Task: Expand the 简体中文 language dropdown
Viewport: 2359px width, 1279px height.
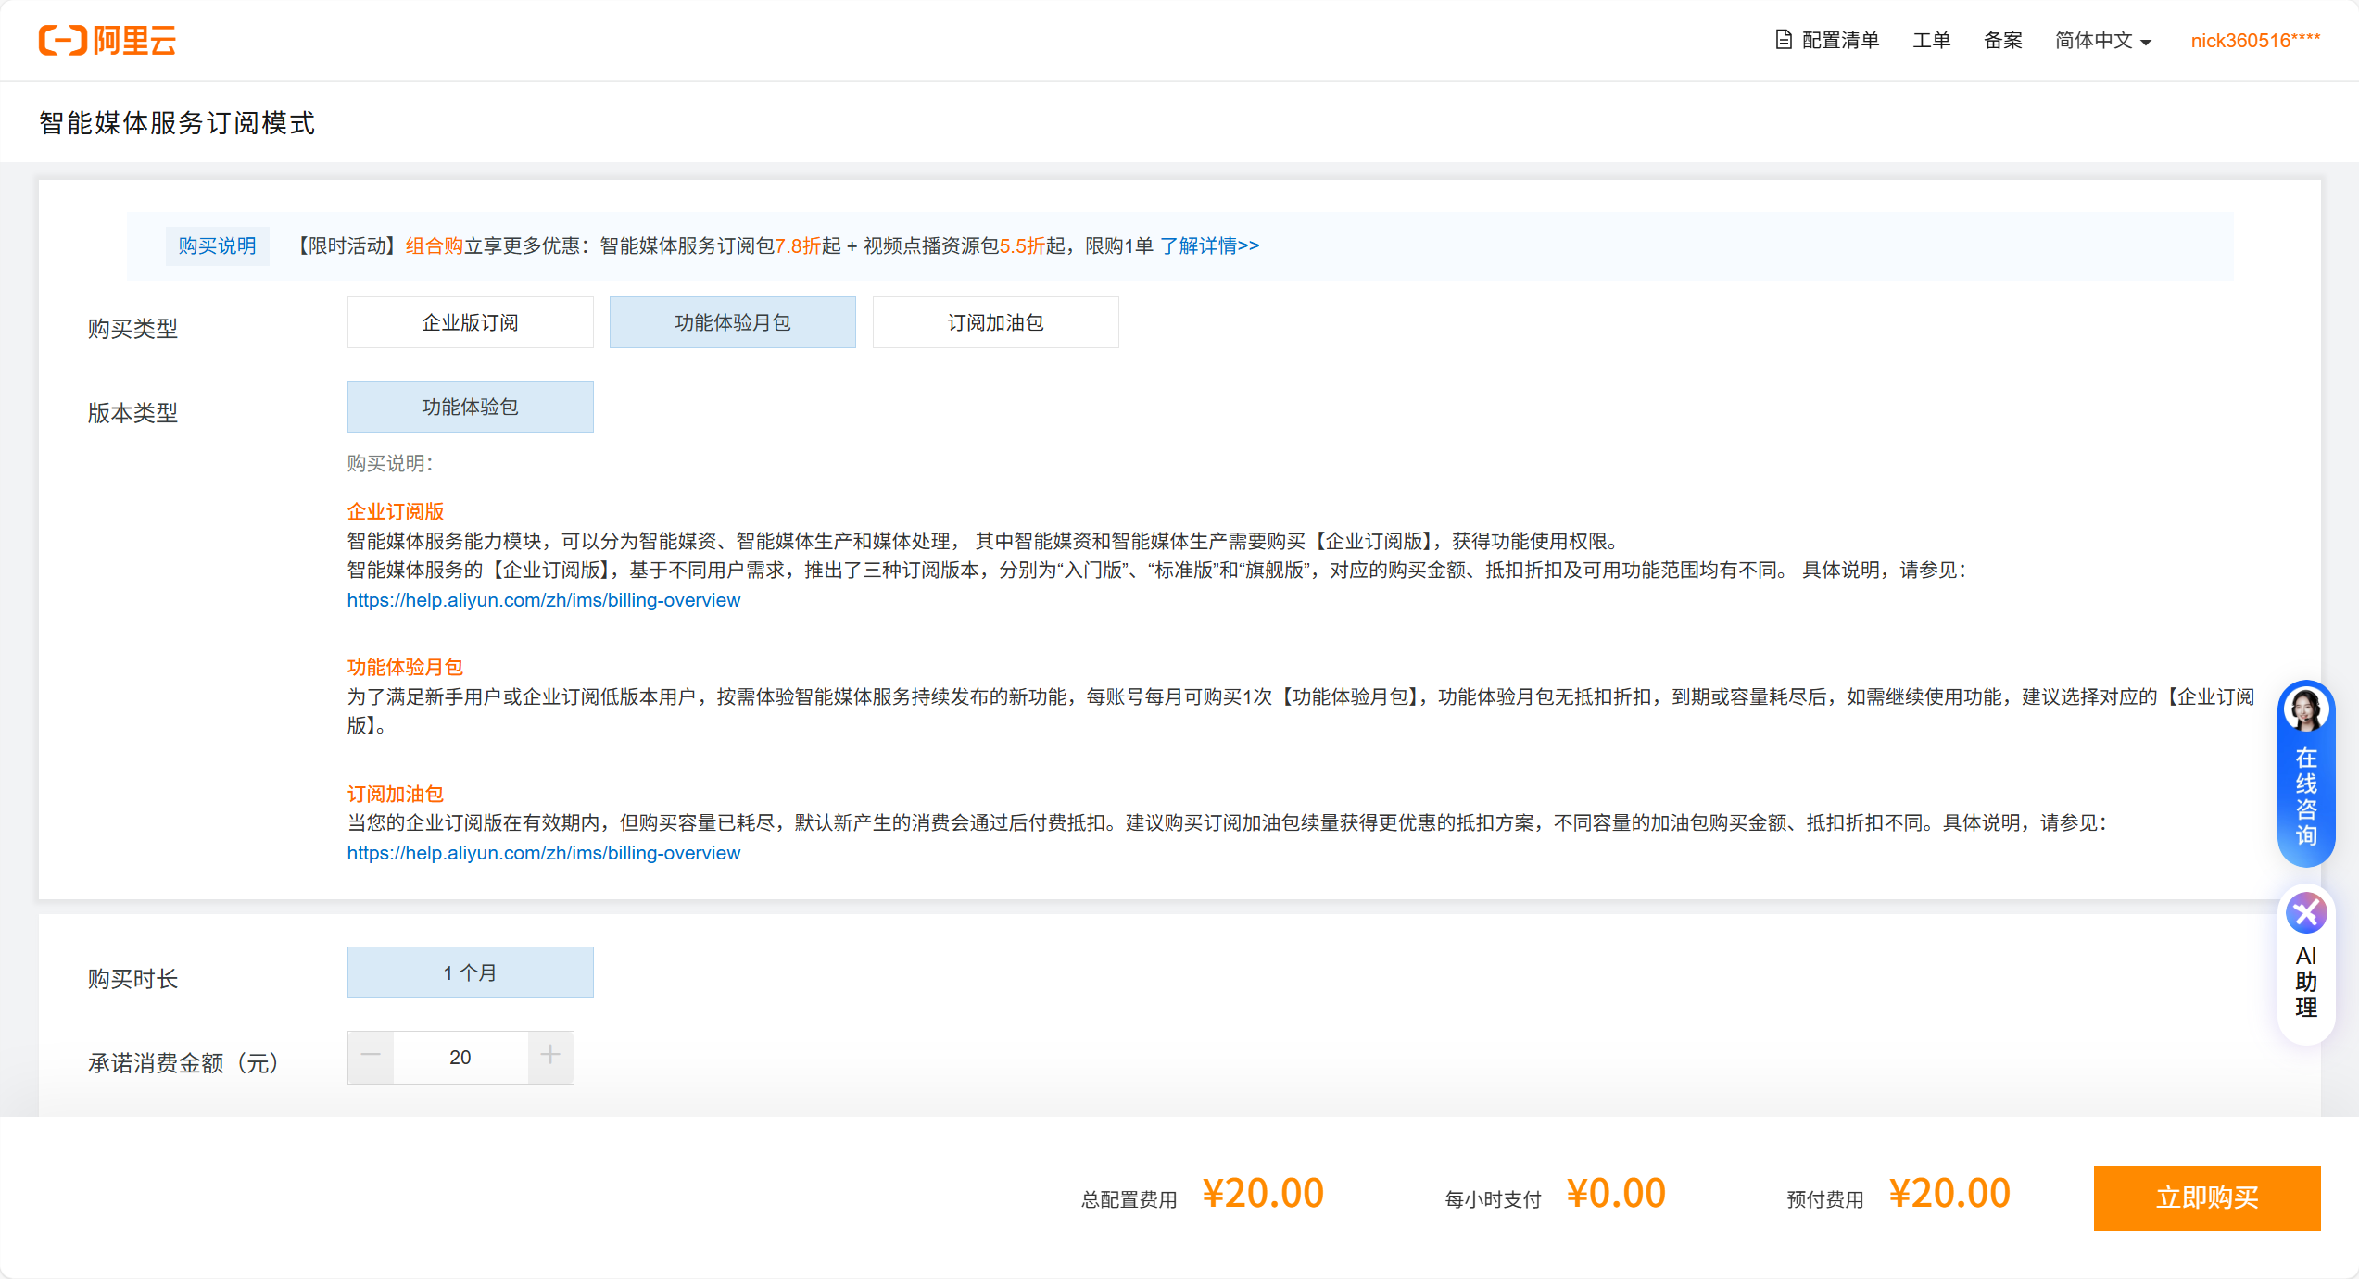Action: click(x=2102, y=41)
